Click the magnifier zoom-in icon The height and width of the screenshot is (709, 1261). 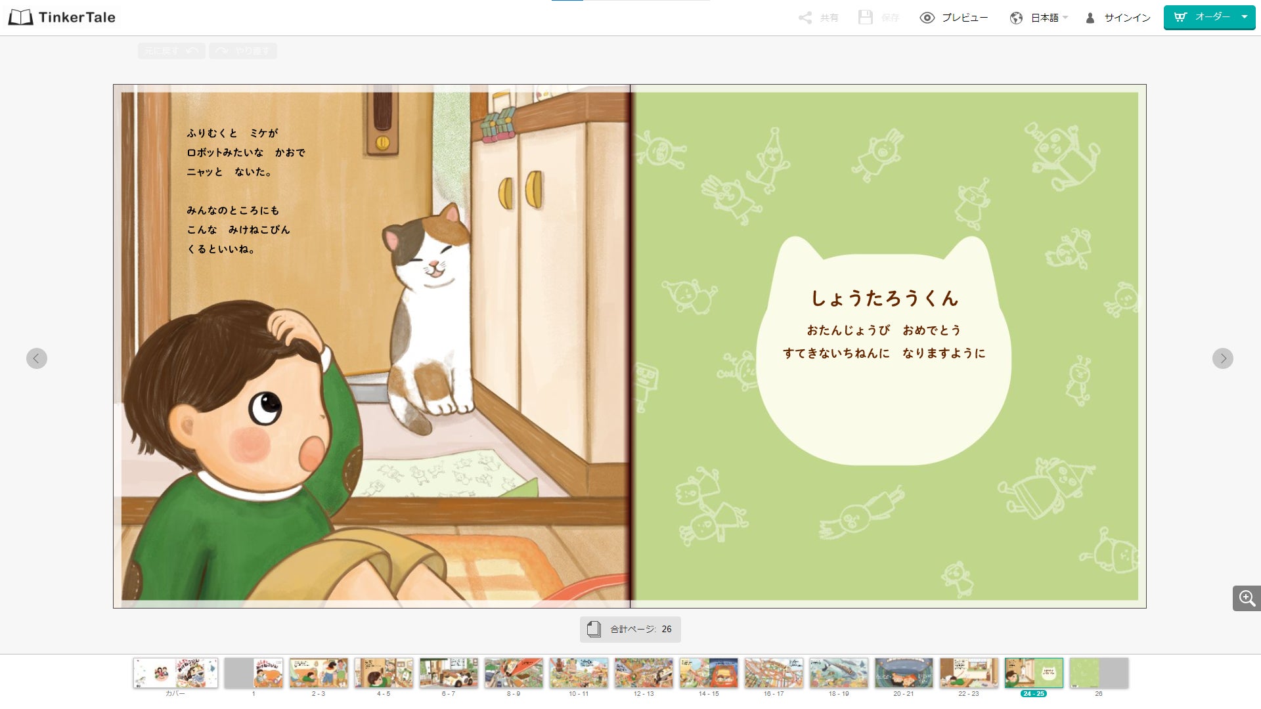[x=1247, y=598]
